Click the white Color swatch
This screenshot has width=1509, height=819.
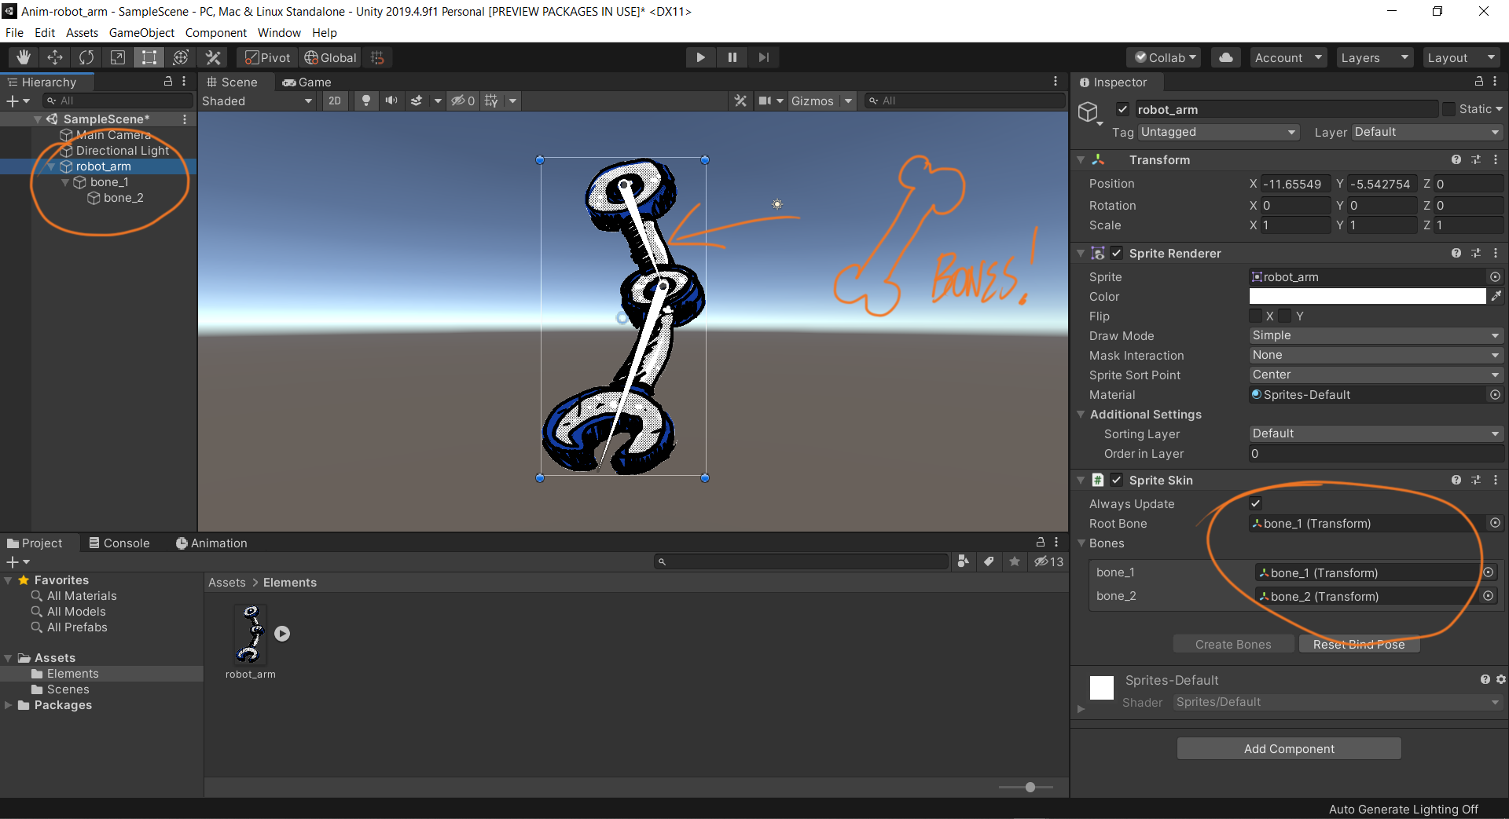[1367, 296]
